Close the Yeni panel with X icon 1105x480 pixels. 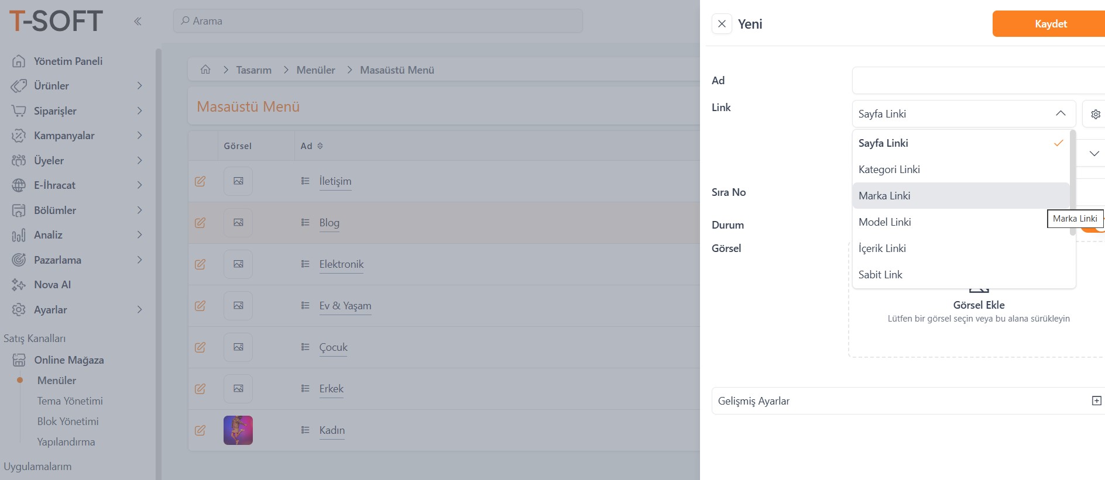722,24
